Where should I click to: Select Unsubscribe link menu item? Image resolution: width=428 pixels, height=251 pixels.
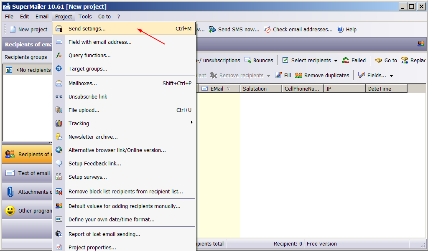pos(88,96)
